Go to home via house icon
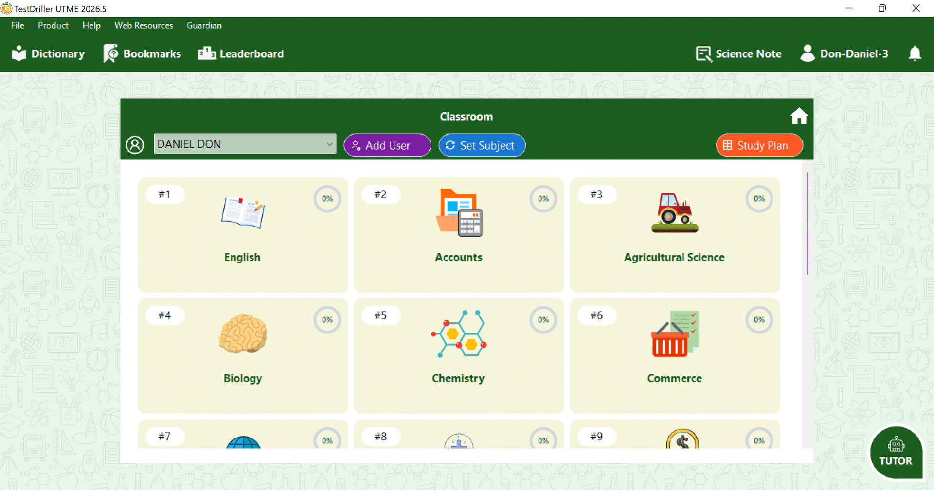Viewport: 934px width, 490px height. click(x=799, y=116)
